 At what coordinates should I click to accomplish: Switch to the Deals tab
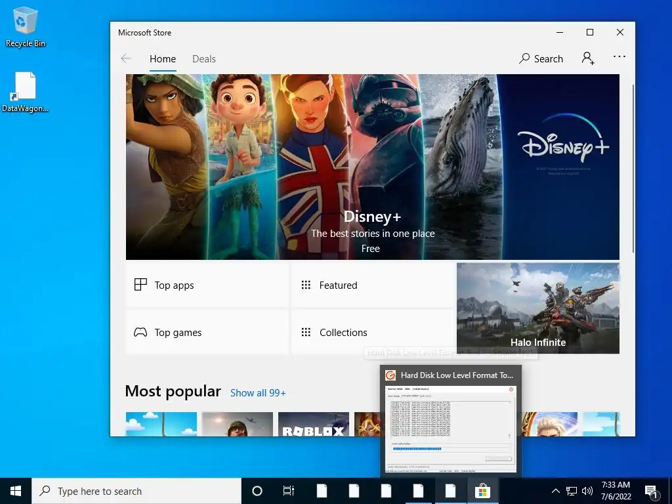point(204,58)
